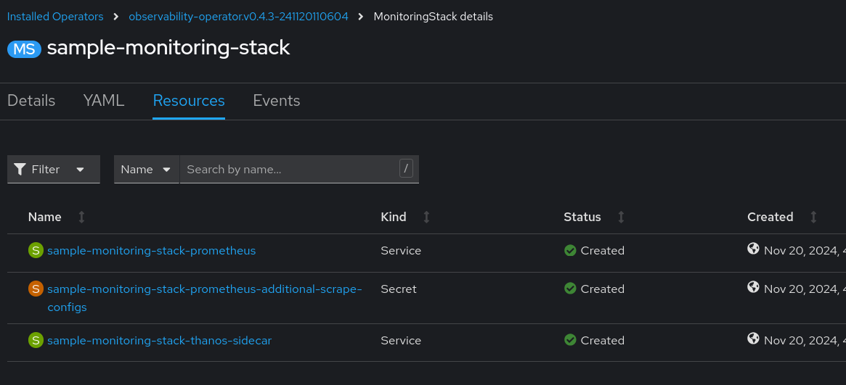846x385 pixels.
Task: Open the Events tab
Action: 276,101
